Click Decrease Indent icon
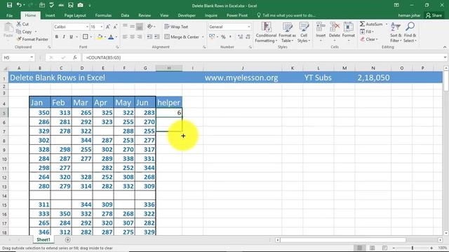Screen dimensions: 449x252 pyautogui.click(x=149, y=37)
